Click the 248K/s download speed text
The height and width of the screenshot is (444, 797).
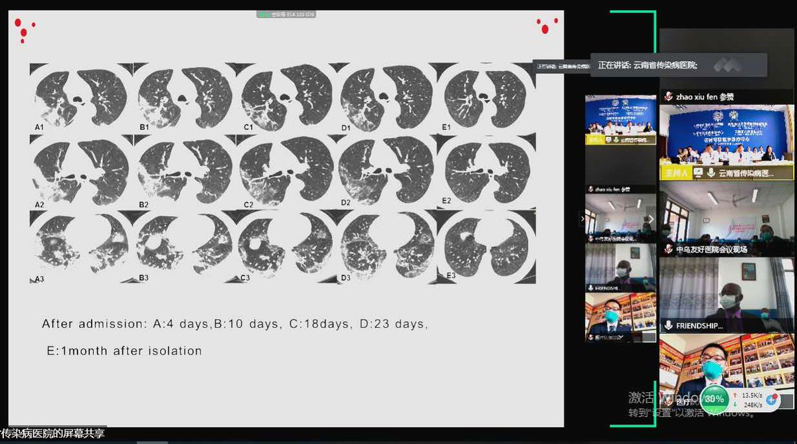(753, 404)
